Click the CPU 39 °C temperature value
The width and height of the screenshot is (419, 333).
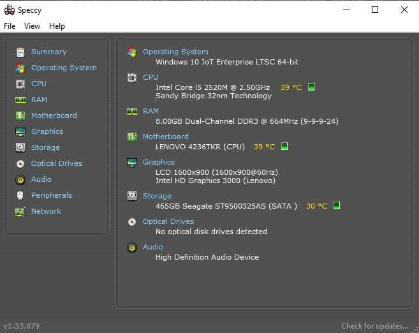click(291, 87)
